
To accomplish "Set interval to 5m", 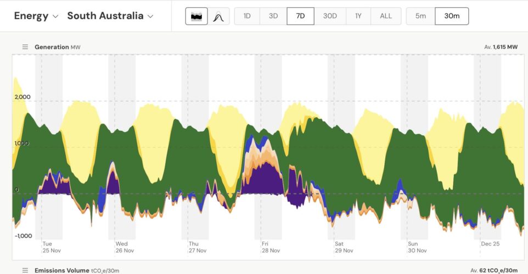I will point(420,16).
